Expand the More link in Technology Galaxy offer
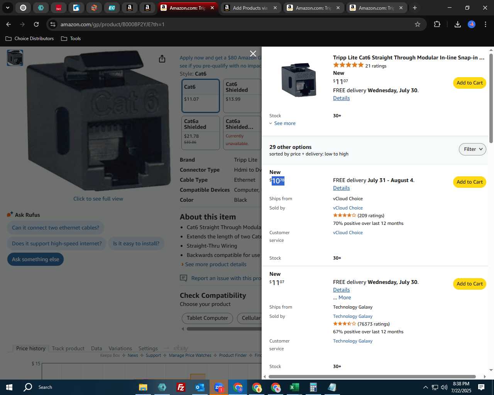The height and width of the screenshot is (395, 494). (x=345, y=297)
